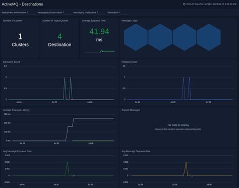Image resolution: width=239 pixels, height=188 pixels.
Task: Click the Average Enqueue Latency panel title
Action: point(16,110)
